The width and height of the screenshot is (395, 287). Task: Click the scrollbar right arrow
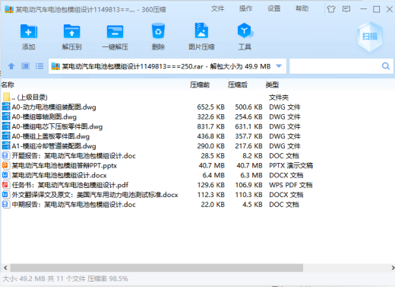click(393, 267)
